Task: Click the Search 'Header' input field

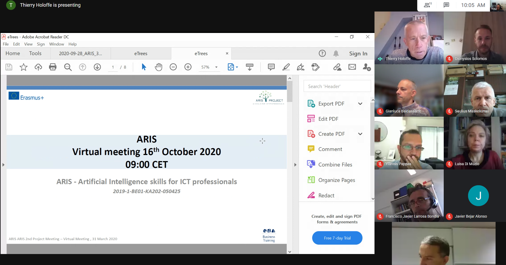Action: click(337, 86)
